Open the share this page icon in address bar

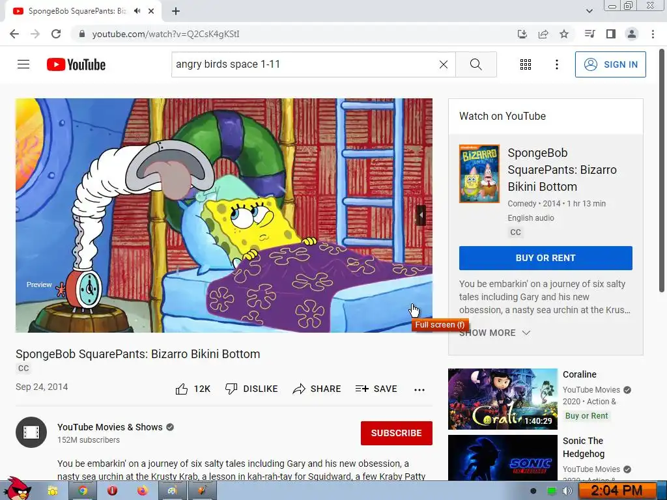[543, 34]
